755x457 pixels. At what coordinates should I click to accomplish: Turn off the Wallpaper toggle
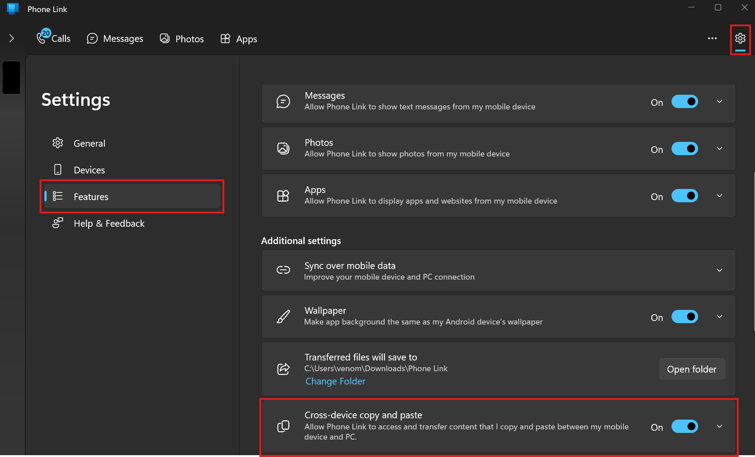[x=685, y=316]
